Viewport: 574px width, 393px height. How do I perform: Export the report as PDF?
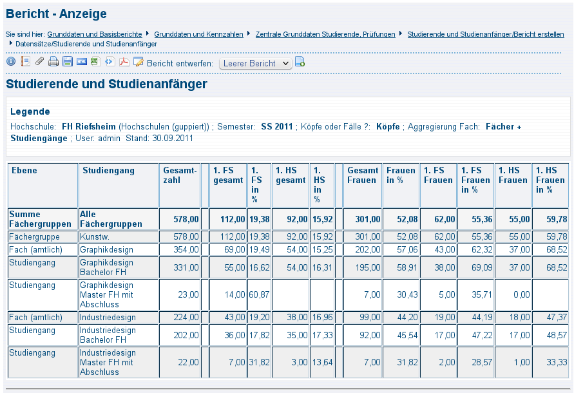[x=124, y=62]
